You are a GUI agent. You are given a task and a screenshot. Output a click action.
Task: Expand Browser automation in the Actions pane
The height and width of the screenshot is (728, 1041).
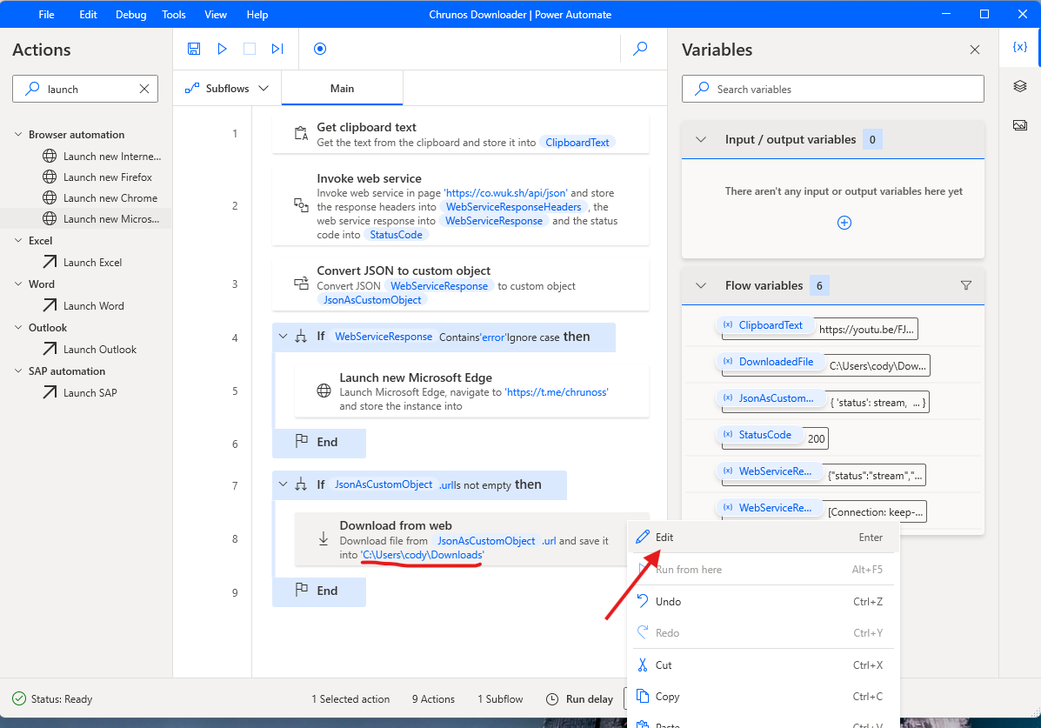point(19,134)
